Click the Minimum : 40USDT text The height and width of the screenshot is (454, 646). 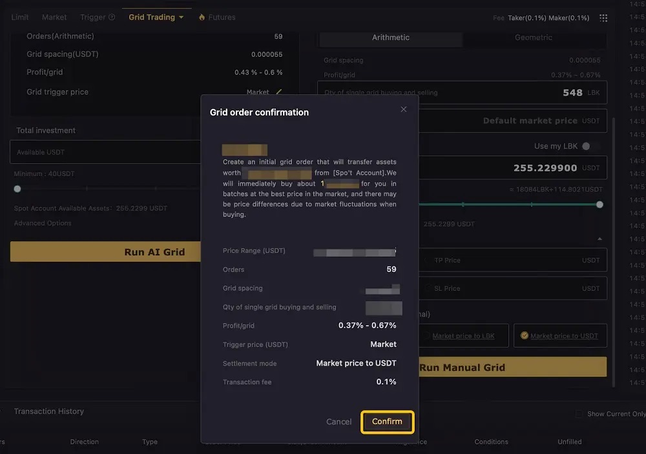pos(45,173)
